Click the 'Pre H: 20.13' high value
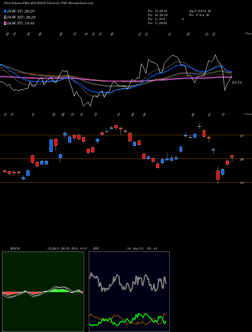 click(157, 15)
